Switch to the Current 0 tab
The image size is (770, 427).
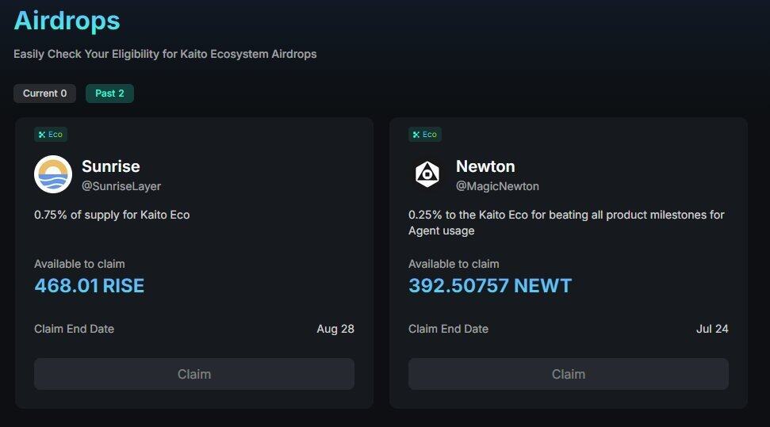click(44, 93)
